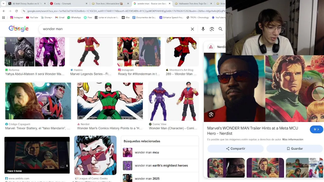Open Nerdist Comics History image
This screenshot has width=324, height=182.
110,101
